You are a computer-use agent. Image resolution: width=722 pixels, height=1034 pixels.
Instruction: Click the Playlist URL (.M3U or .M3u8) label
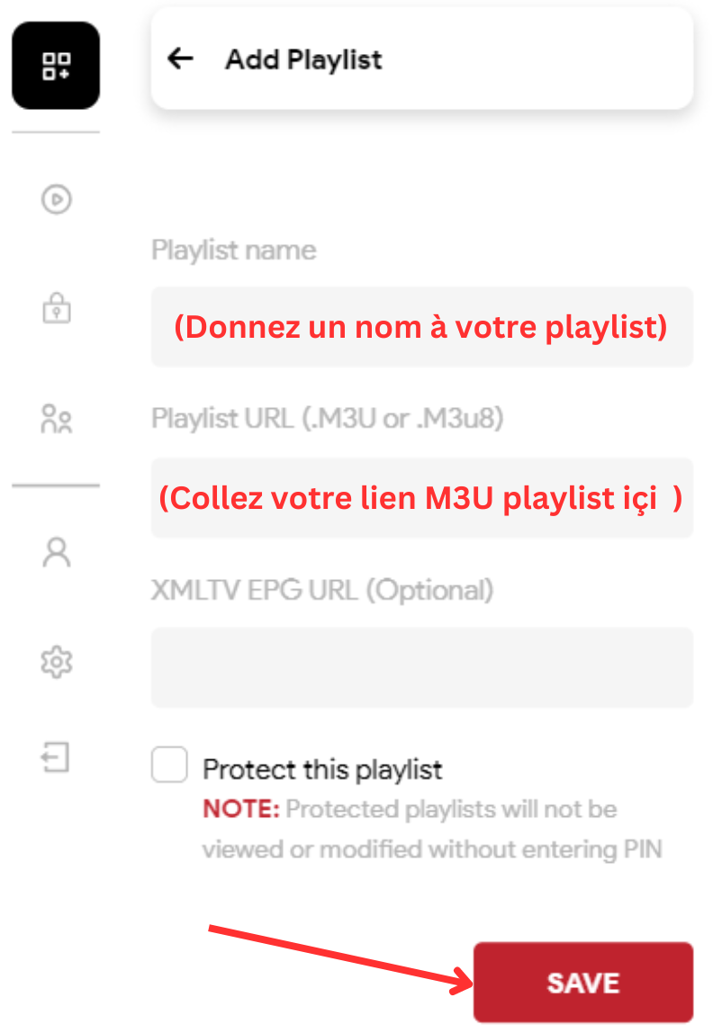coord(327,419)
